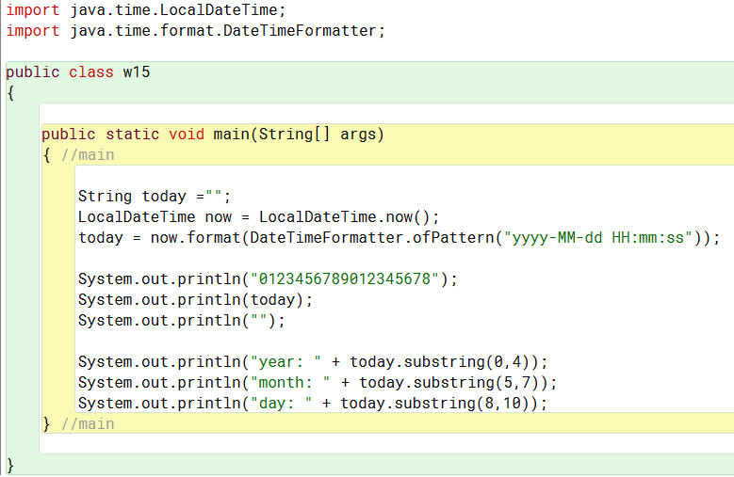Click the String today declaration line
Viewport: 734px width, 477px height.
[155, 197]
